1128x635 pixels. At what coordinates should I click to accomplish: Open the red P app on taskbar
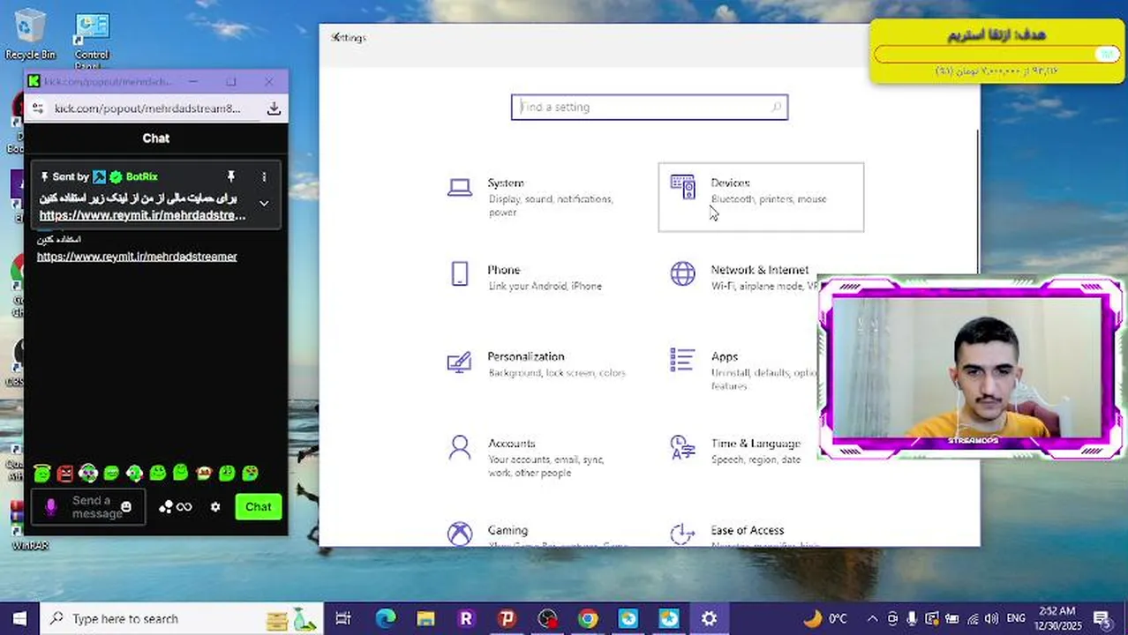(x=507, y=619)
